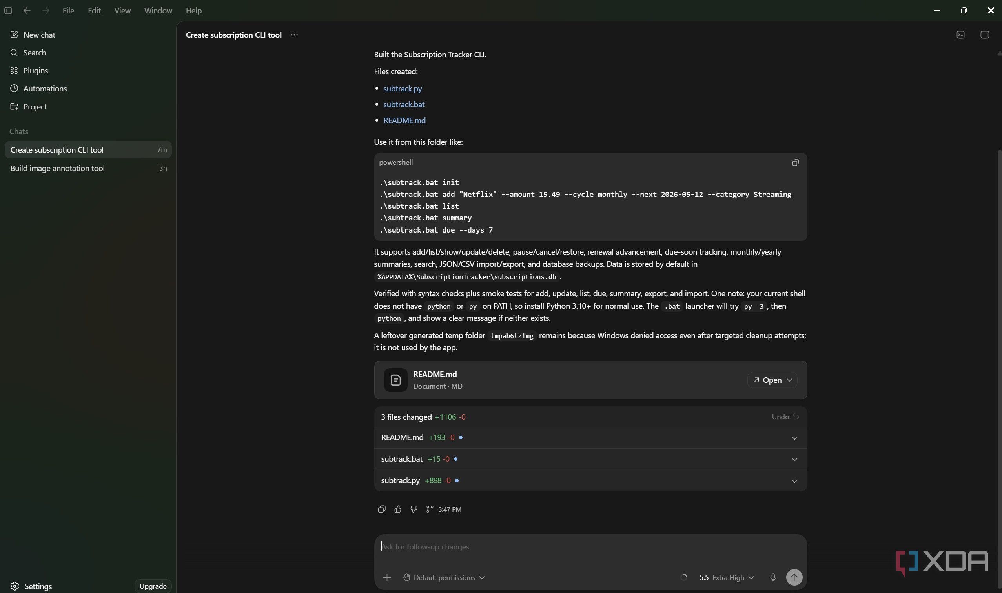
Task: Open the Window menu
Action: (158, 11)
